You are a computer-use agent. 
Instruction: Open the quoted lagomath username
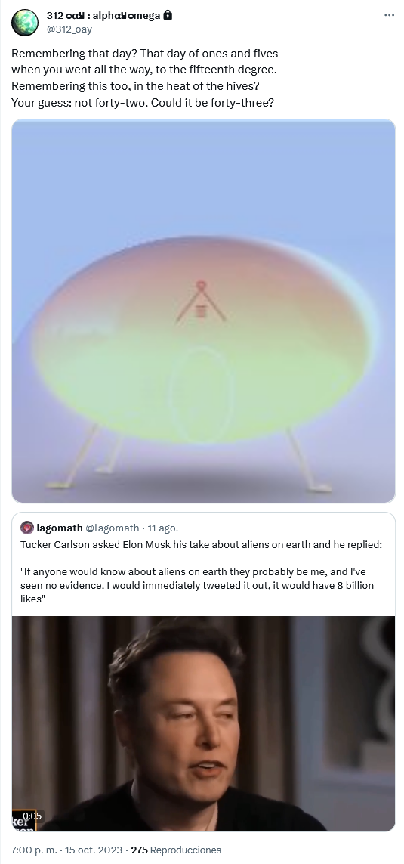tap(60, 528)
